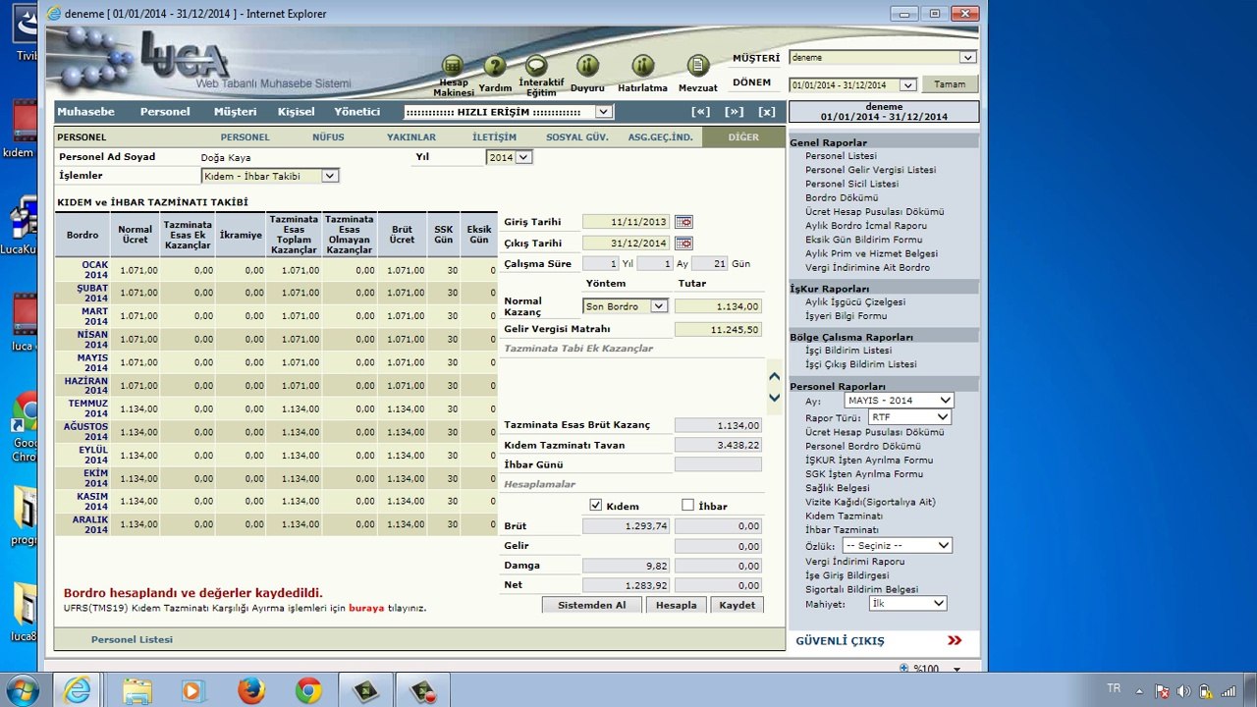Open the Mahiyet dropdown
The image size is (1257, 707).
click(x=908, y=603)
